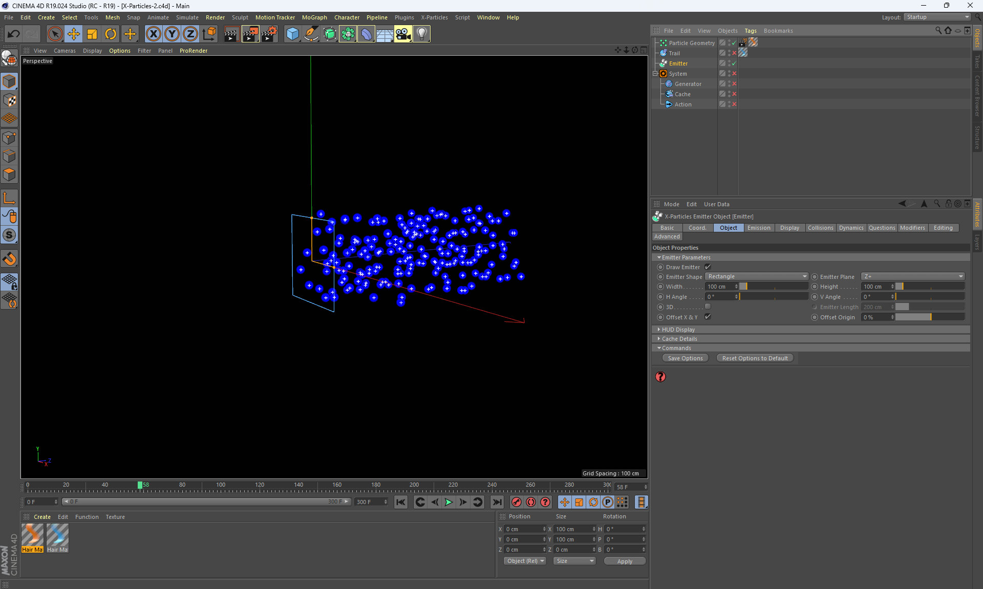Click the Light object icon
Image resolution: width=983 pixels, height=589 pixels.
421,34
